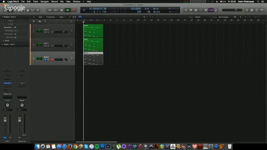Open the Loop Browser icon
Screen dimensions: 267x150
pos(257,10)
